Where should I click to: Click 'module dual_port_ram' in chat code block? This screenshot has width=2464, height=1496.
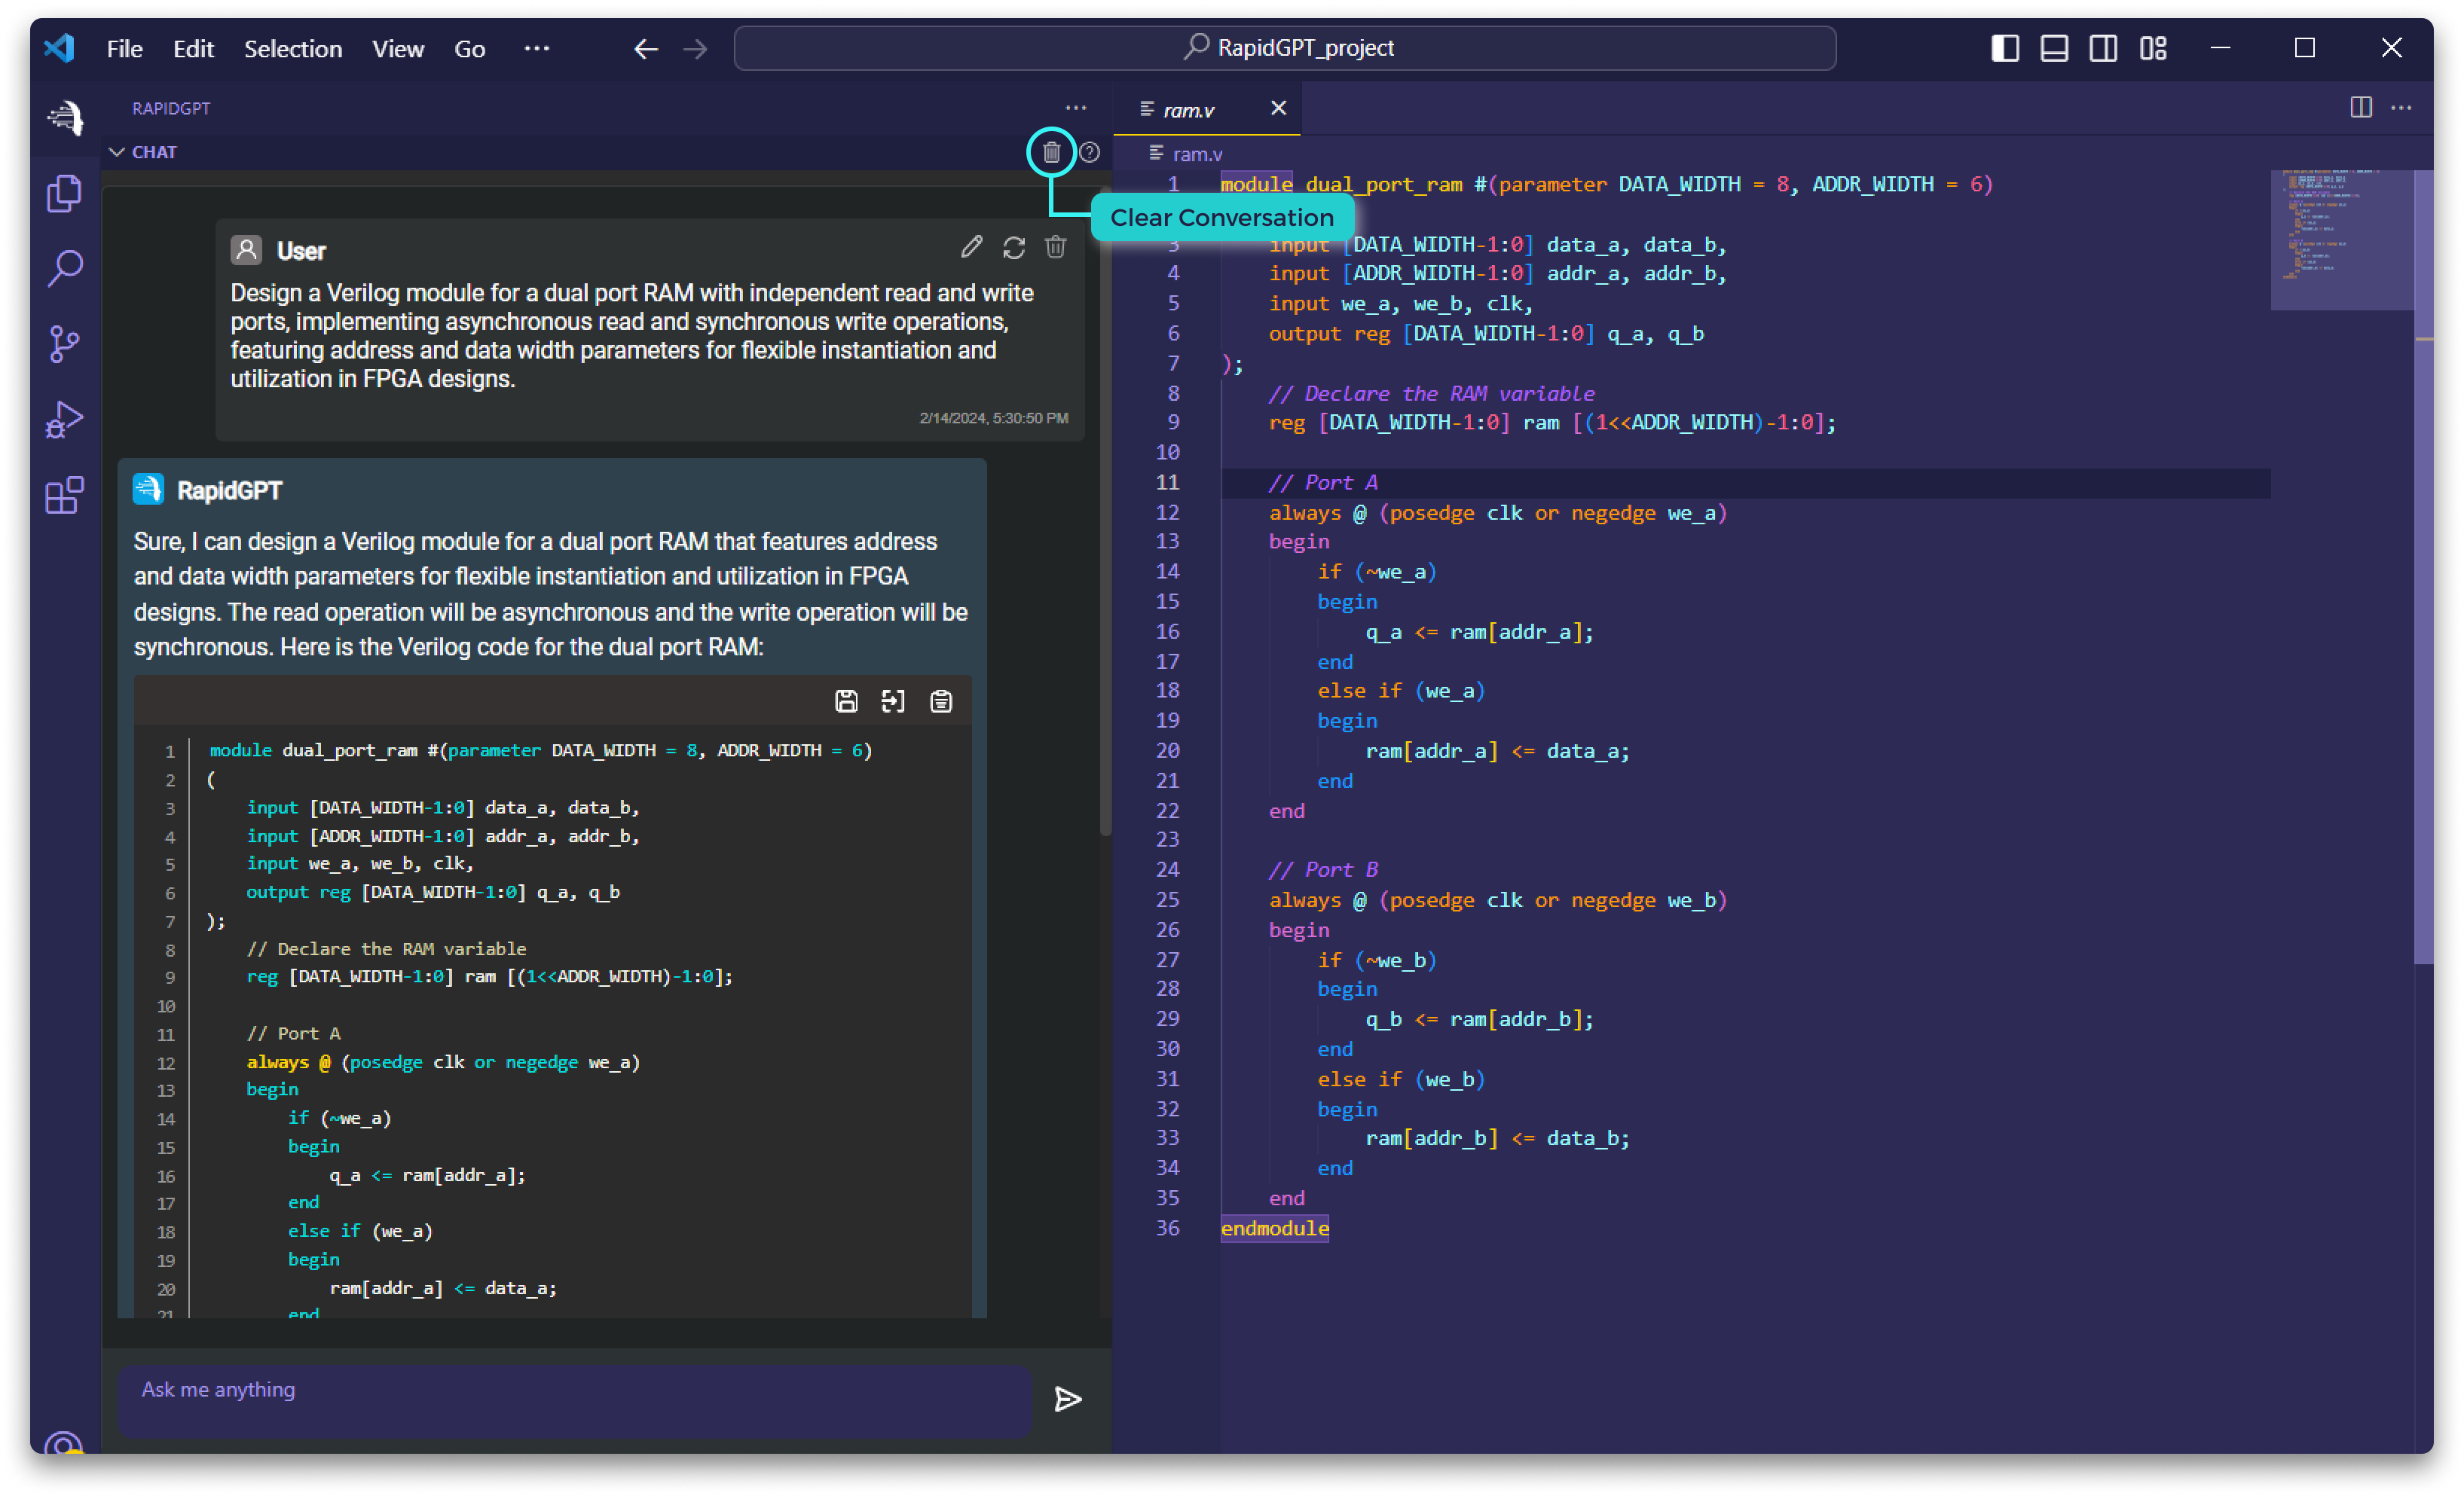(314, 750)
